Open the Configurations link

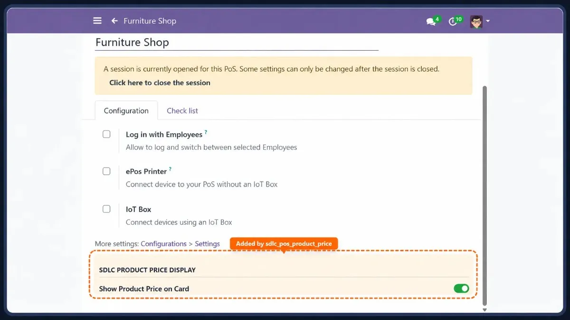click(x=163, y=244)
